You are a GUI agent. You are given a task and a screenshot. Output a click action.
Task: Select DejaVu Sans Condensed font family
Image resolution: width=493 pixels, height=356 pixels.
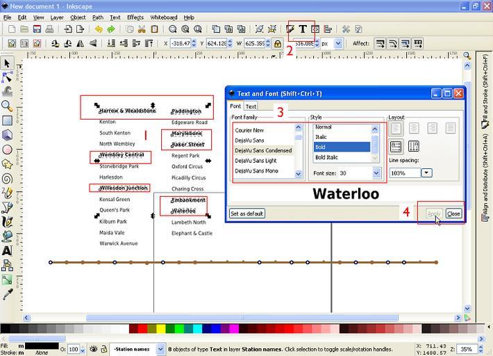tap(263, 150)
